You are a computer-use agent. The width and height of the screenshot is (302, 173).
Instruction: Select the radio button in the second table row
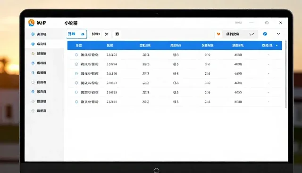coord(76,64)
